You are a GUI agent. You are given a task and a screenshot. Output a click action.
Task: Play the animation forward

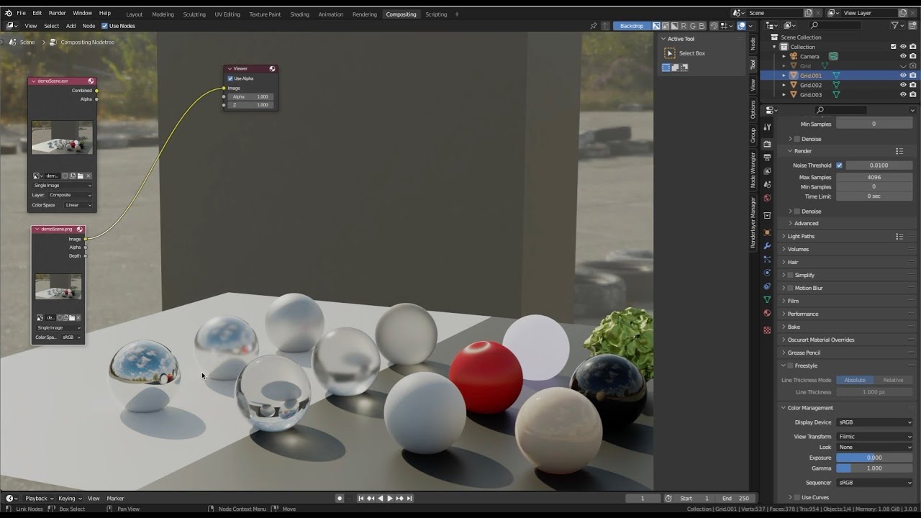(390, 499)
